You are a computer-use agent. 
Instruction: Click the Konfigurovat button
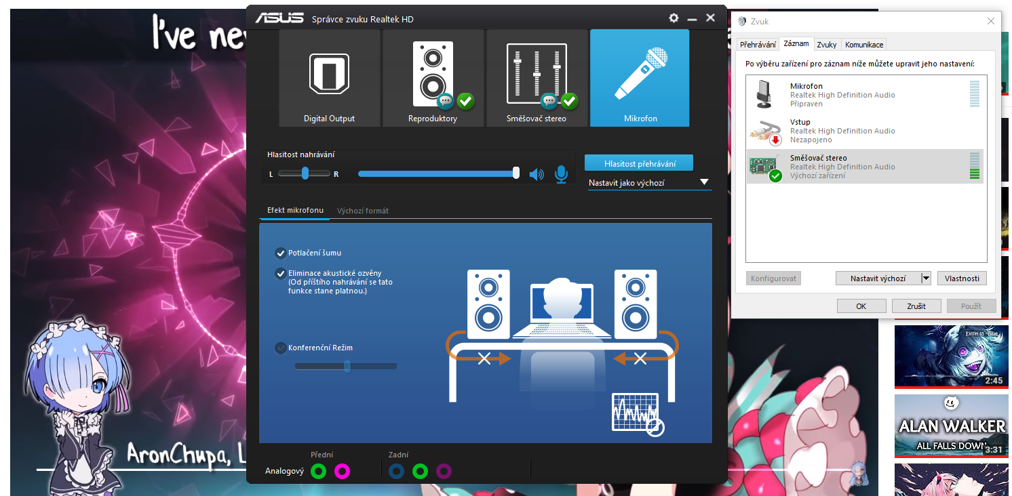(x=773, y=278)
